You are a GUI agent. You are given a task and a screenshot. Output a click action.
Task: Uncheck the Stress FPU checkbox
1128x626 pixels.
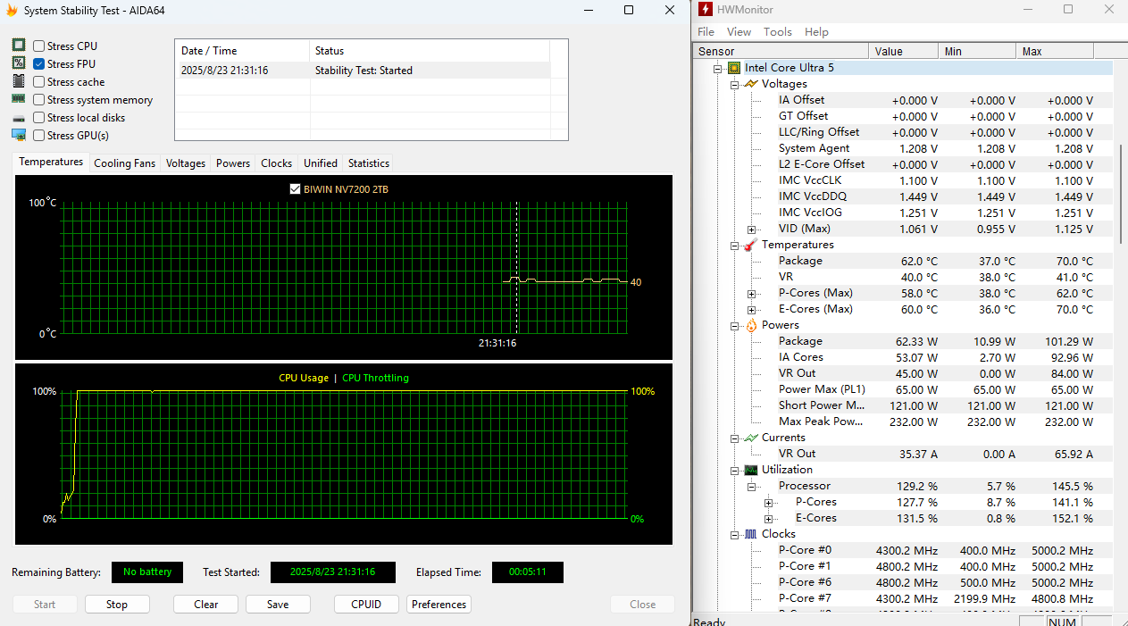39,64
